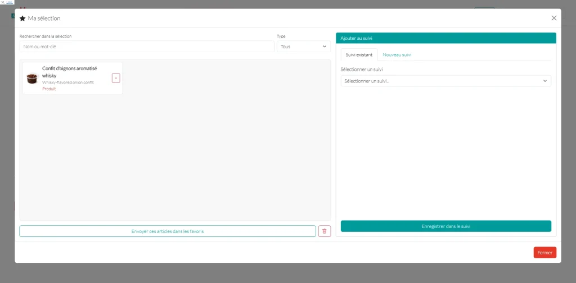Screen dimensions: 576x283
Task: Click the Rechercher dans la sélection label
Action: 46,36
